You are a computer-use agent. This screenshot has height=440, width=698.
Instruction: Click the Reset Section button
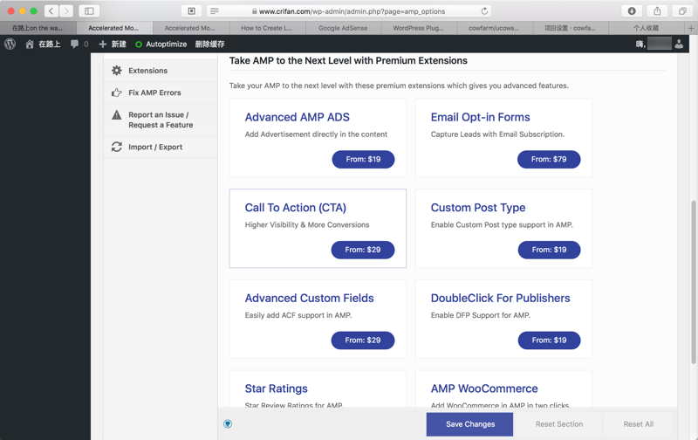click(558, 424)
